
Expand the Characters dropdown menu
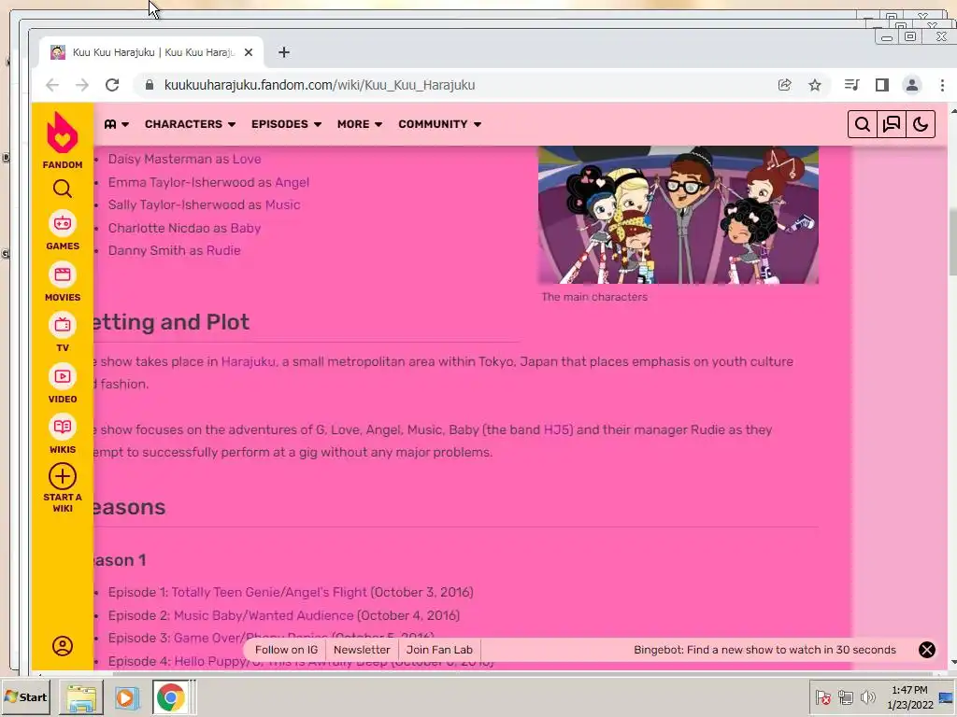[190, 124]
